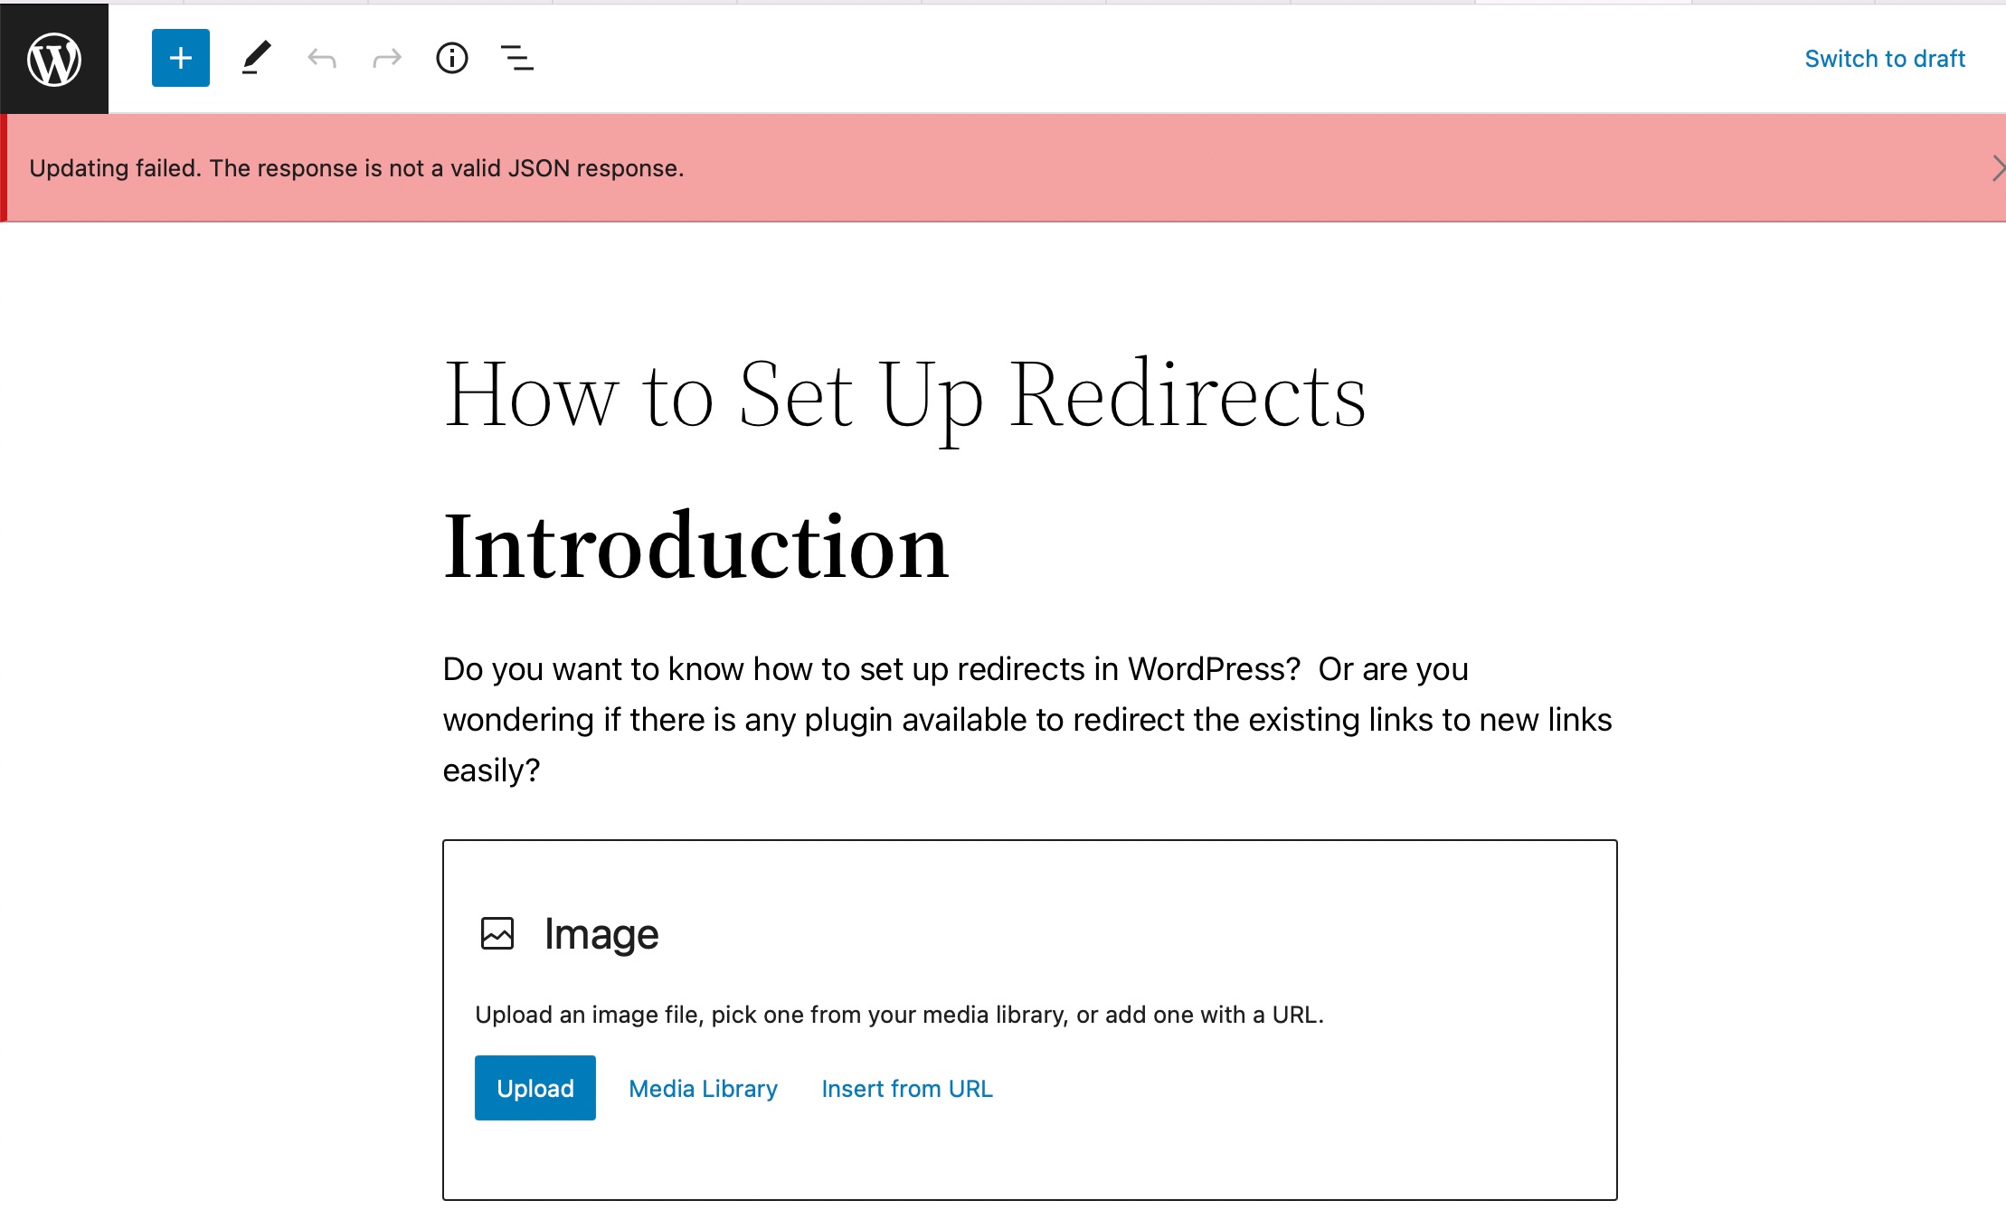Viewport: 2006px width, 1210px height.
Task: Click the Redo arrow icon
Action: (384, 57)
